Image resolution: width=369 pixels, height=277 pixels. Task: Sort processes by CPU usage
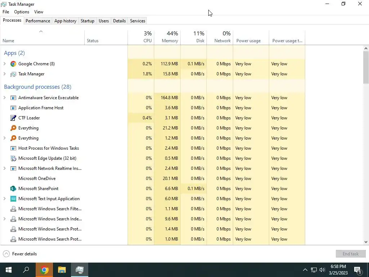pyautogui.click(x=141, y=38)
